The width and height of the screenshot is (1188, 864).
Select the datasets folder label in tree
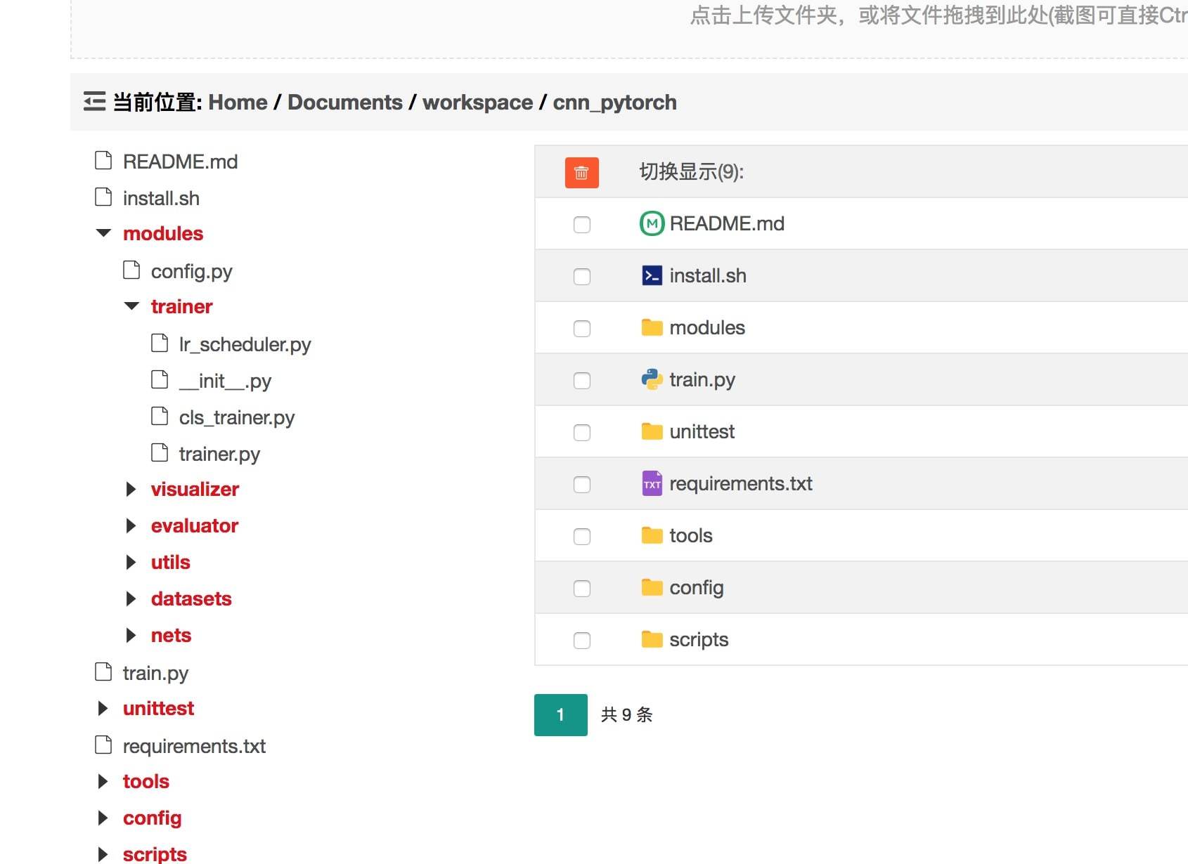coord(191,598)
